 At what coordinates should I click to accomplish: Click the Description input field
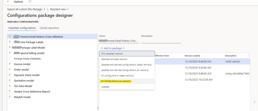161,41
